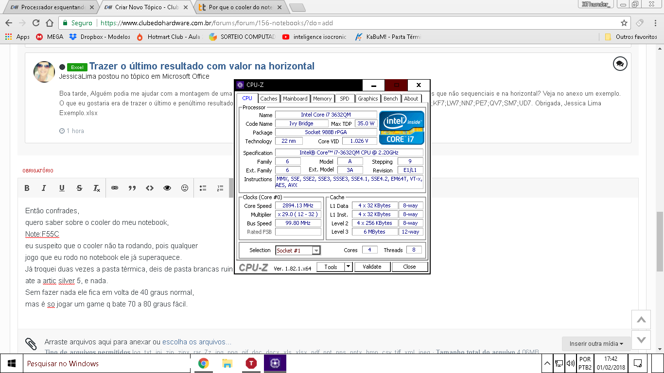Close the "Criar Novo Tópico" browser tab
The width and height of the screenshot is (664, 373).
185,7
